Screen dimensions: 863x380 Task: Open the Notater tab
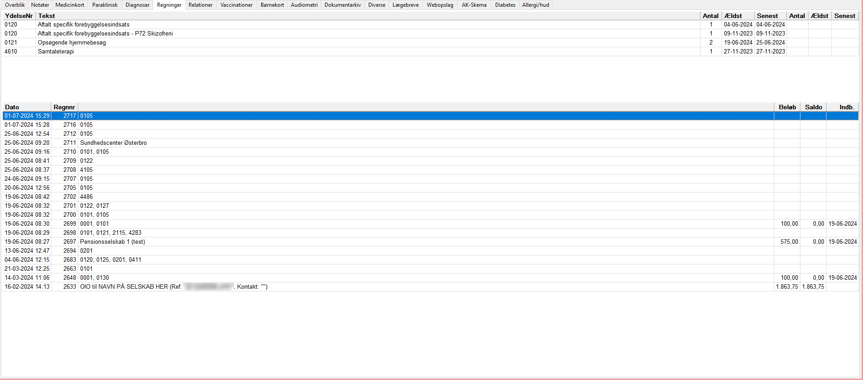click(x=40, y=5)
